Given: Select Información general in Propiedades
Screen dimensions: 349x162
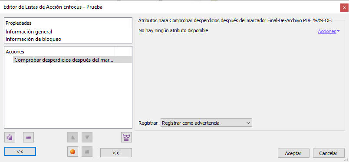Looking at the screenshot, I should (x=29, y=32).
